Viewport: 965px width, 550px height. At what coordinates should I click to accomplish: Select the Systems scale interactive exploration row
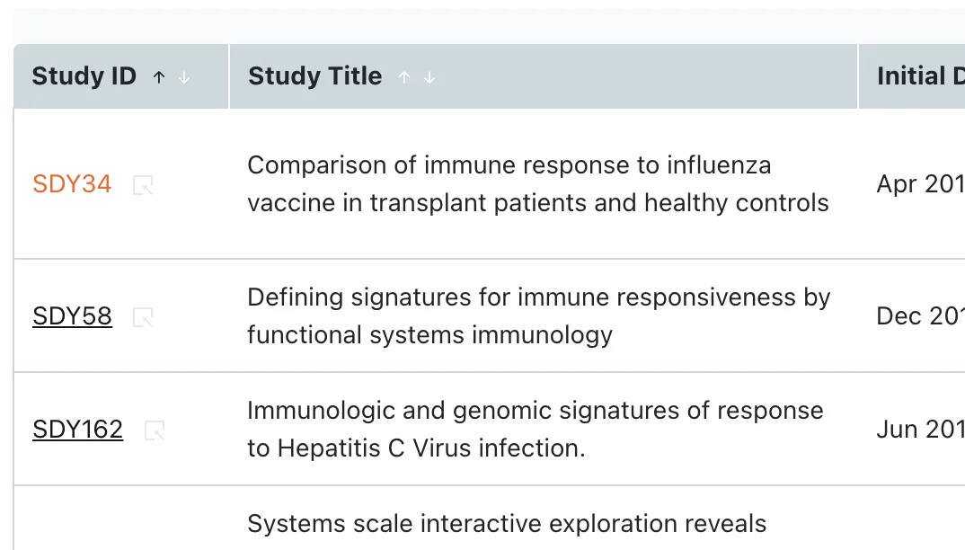[x=490, y=518]
